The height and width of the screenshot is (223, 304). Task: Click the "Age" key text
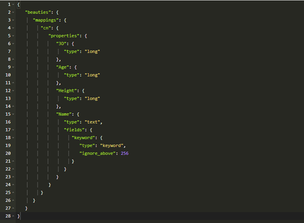tap(63, 67)
